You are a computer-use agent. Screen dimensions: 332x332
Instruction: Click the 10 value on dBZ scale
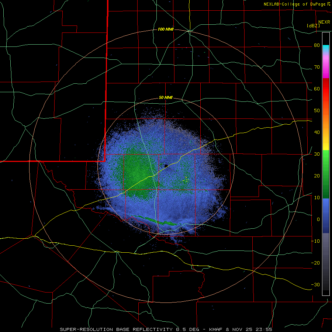pyautogui.click(x=317, y=198)
